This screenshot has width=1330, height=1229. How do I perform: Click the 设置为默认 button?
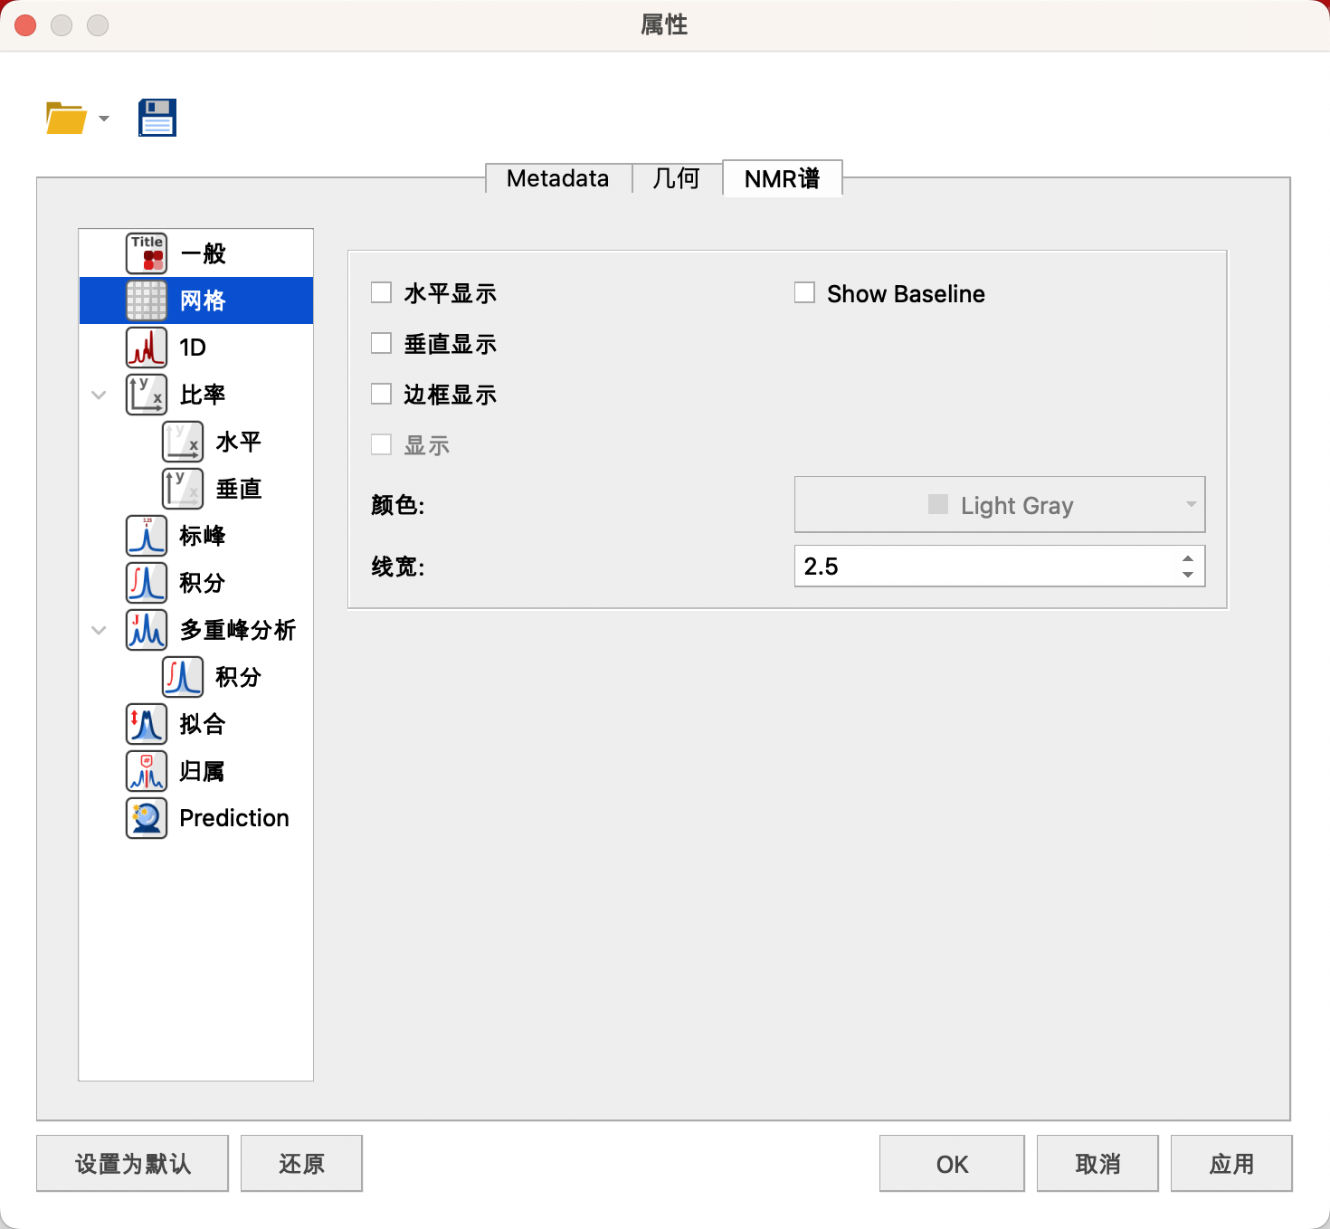point(133,1163)
